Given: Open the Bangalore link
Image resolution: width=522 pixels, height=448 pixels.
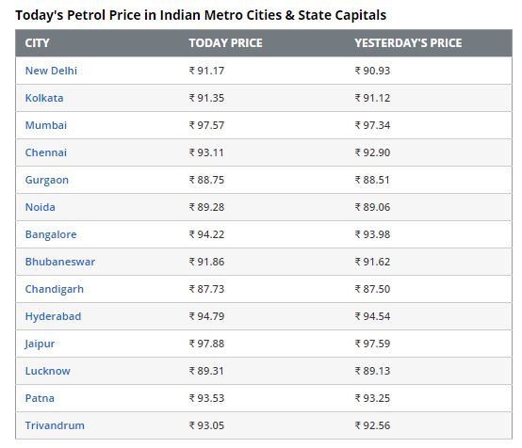Looking at the screenshot, I should click(51, 234).
